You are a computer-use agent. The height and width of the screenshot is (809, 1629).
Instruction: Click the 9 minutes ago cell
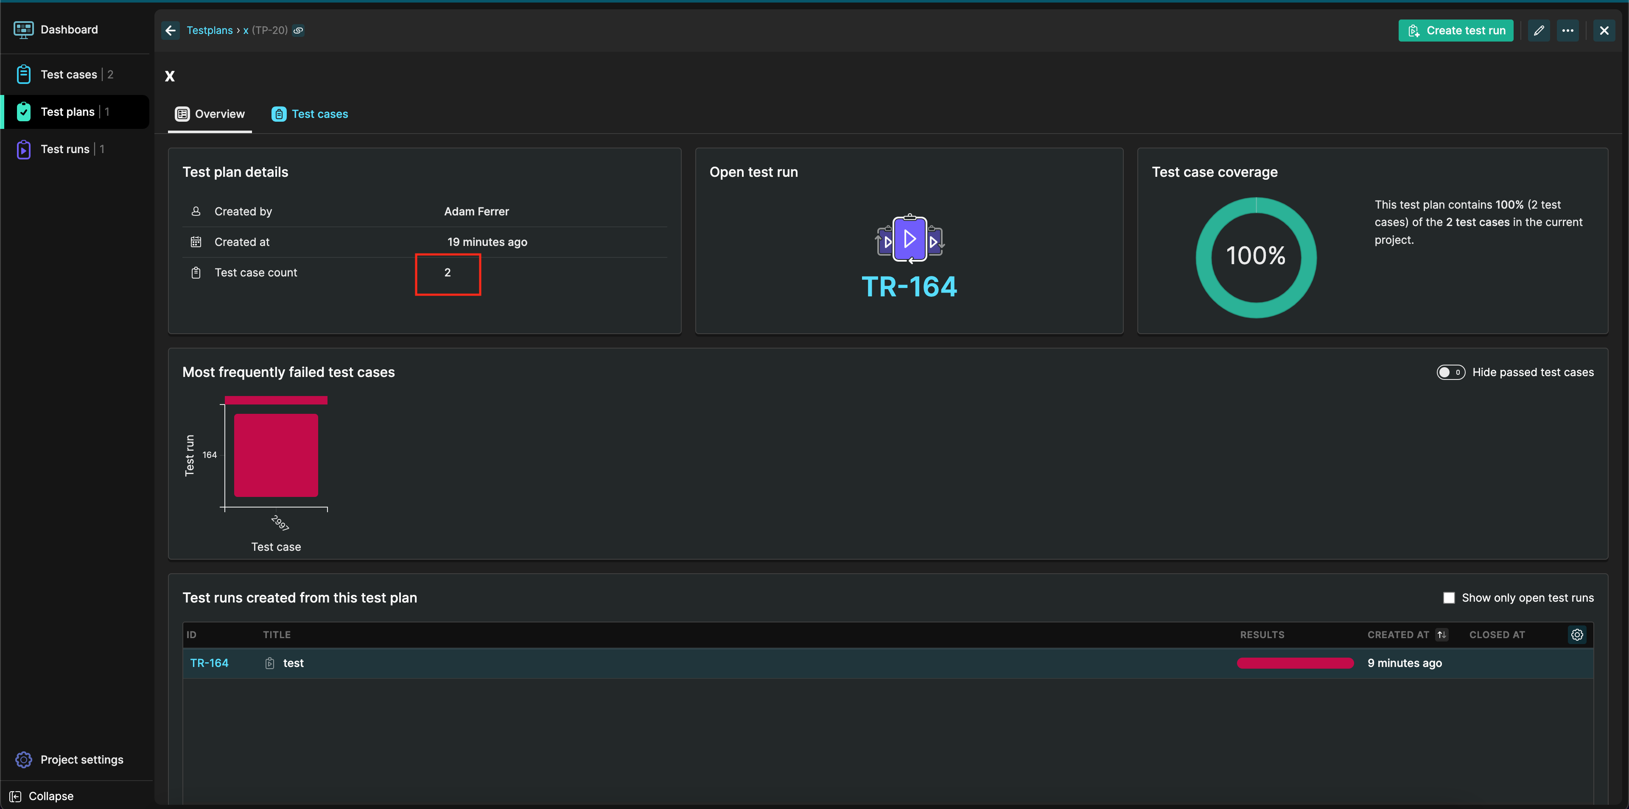pyautogui.click(x=1405, y=663)
